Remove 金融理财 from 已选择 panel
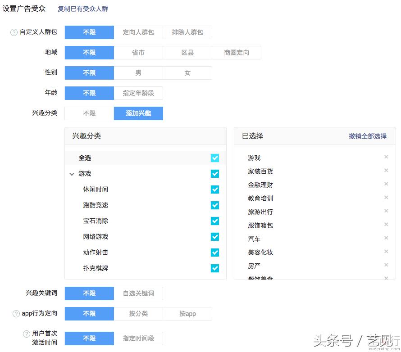The image size is (401, 352). pyautogui.click(x=386, y=184)
